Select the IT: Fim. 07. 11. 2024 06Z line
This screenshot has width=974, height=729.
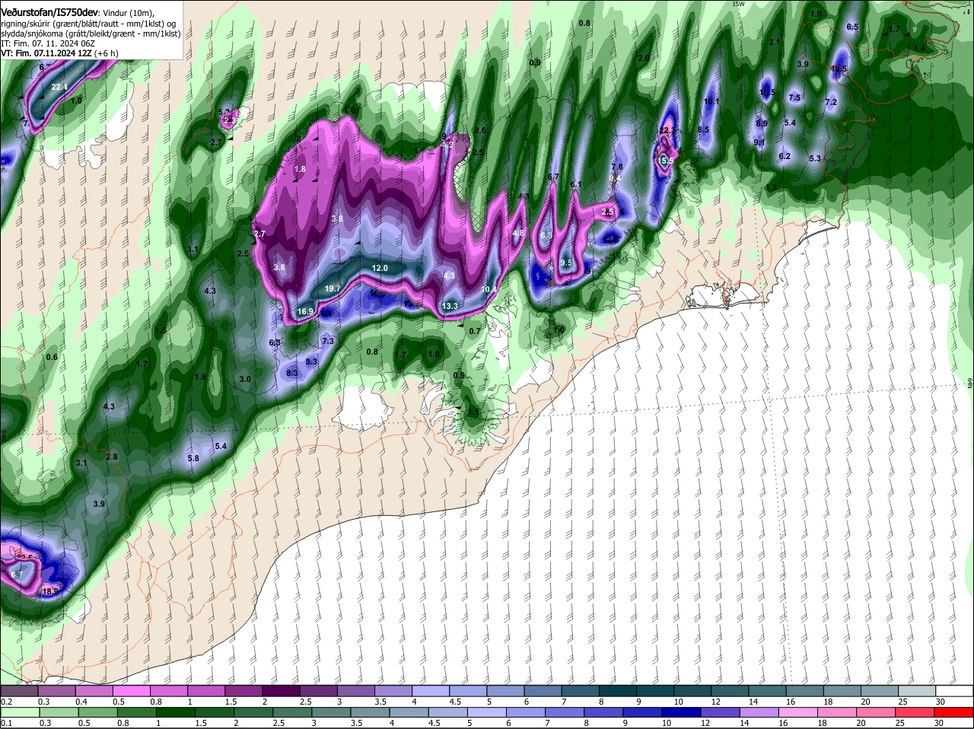coord(48,43)
